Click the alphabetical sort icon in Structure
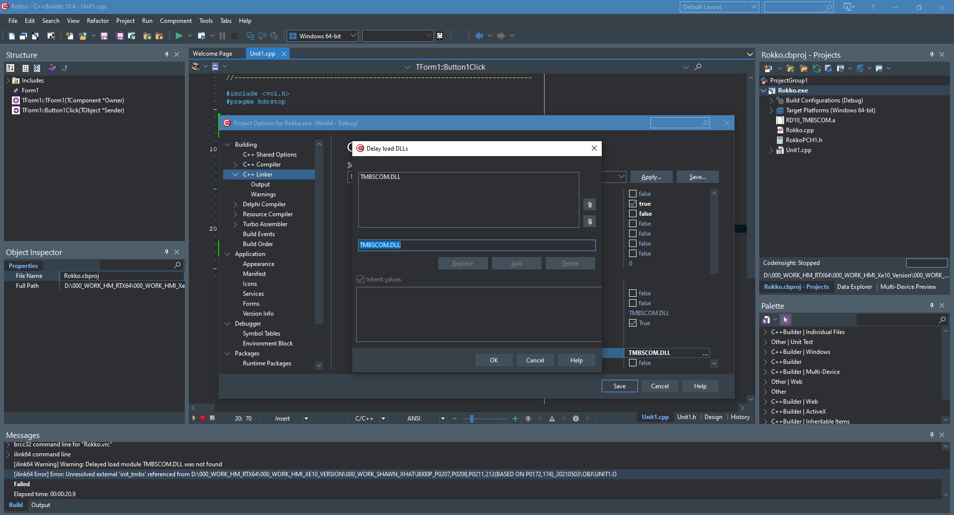Screen dimensions: 954x515 pos(10,68)
